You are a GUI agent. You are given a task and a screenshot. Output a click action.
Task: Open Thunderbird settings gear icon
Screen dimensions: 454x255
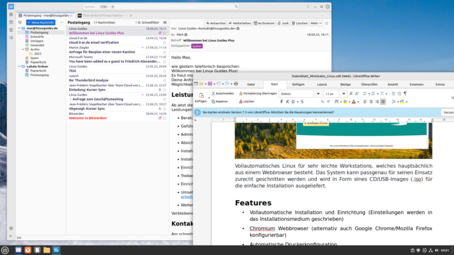pyautogui.click(x=11, y=228)
